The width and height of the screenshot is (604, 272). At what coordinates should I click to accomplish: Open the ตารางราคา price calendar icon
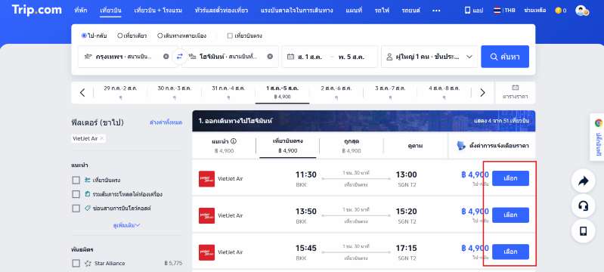(x=516, y=88)
